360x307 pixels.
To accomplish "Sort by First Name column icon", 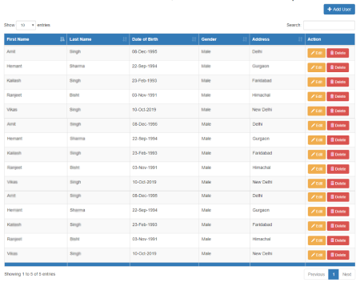I will (62, 39).
